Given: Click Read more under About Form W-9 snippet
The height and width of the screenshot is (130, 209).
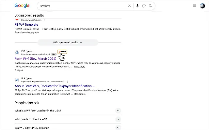Looking at the screenshot, I should point(80,94).
